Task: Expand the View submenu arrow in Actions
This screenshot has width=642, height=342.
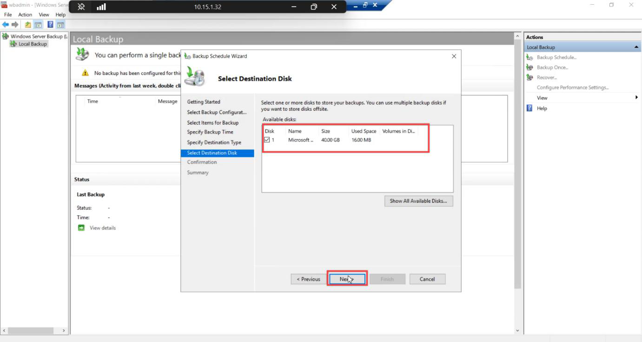Action: (x=636, y=98)
